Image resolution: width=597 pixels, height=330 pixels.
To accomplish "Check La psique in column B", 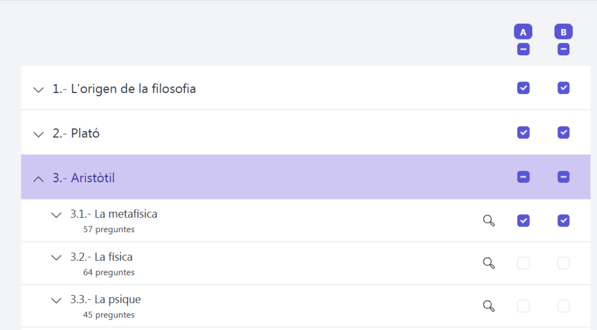I will (563, 306).
